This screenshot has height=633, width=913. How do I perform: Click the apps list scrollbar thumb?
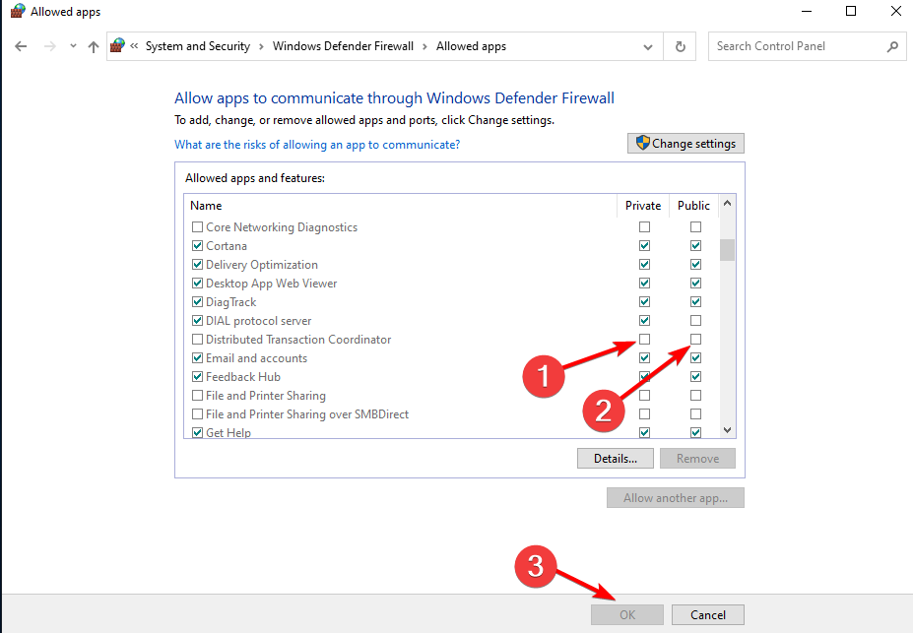coord(727,250)
